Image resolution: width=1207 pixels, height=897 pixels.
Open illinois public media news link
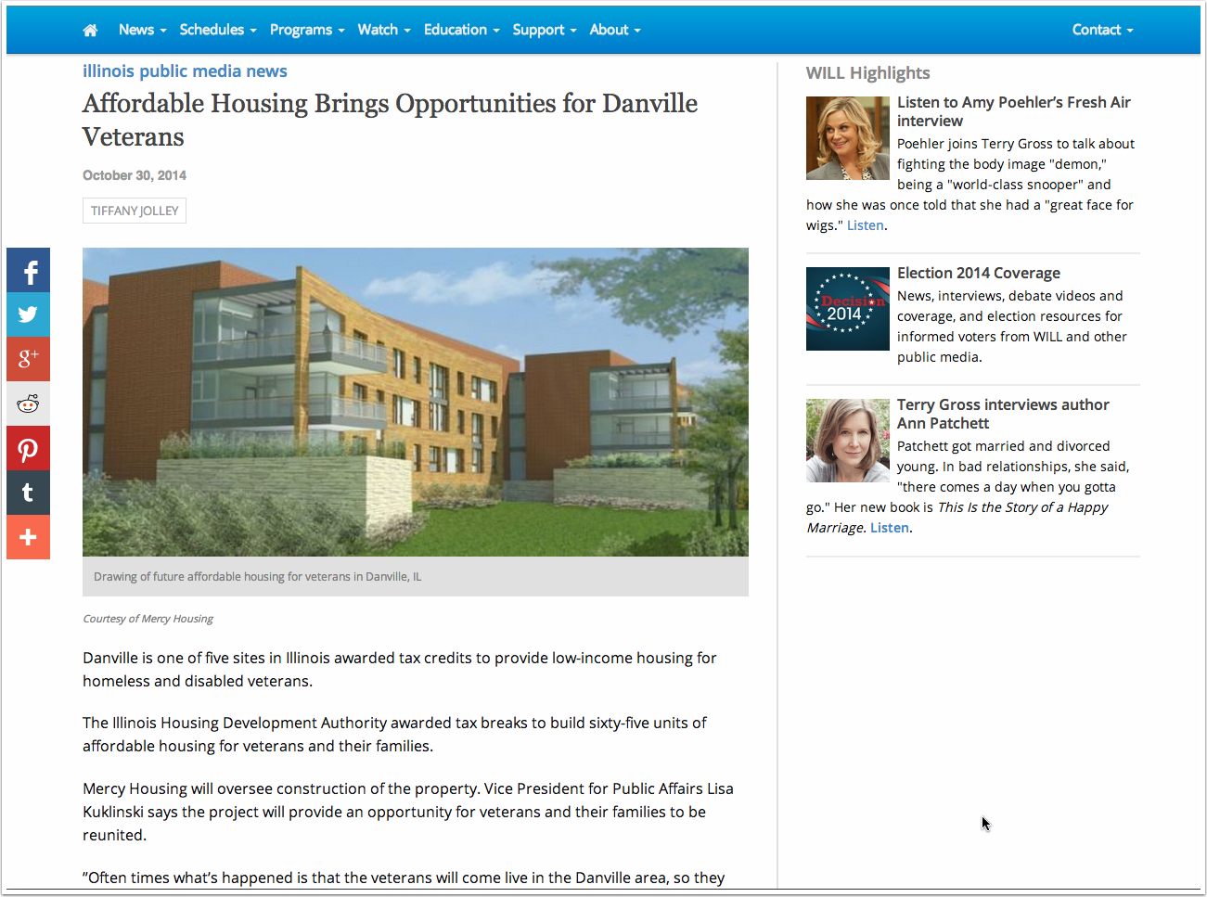[185, 71]
